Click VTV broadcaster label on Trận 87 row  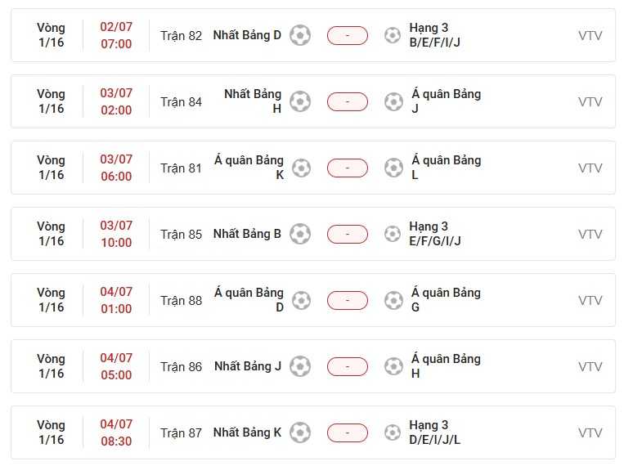[590, 432]
